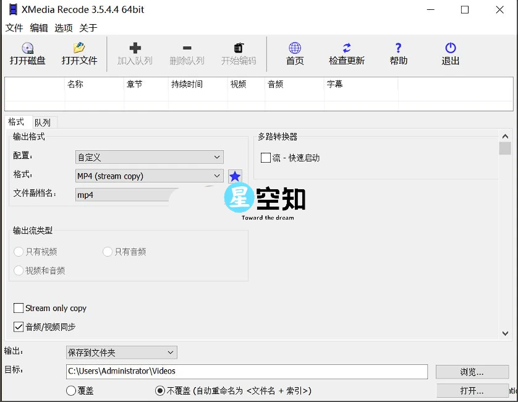Open the 配置 dropdown showing 自定义
The image size is (518, 402).
149,157
